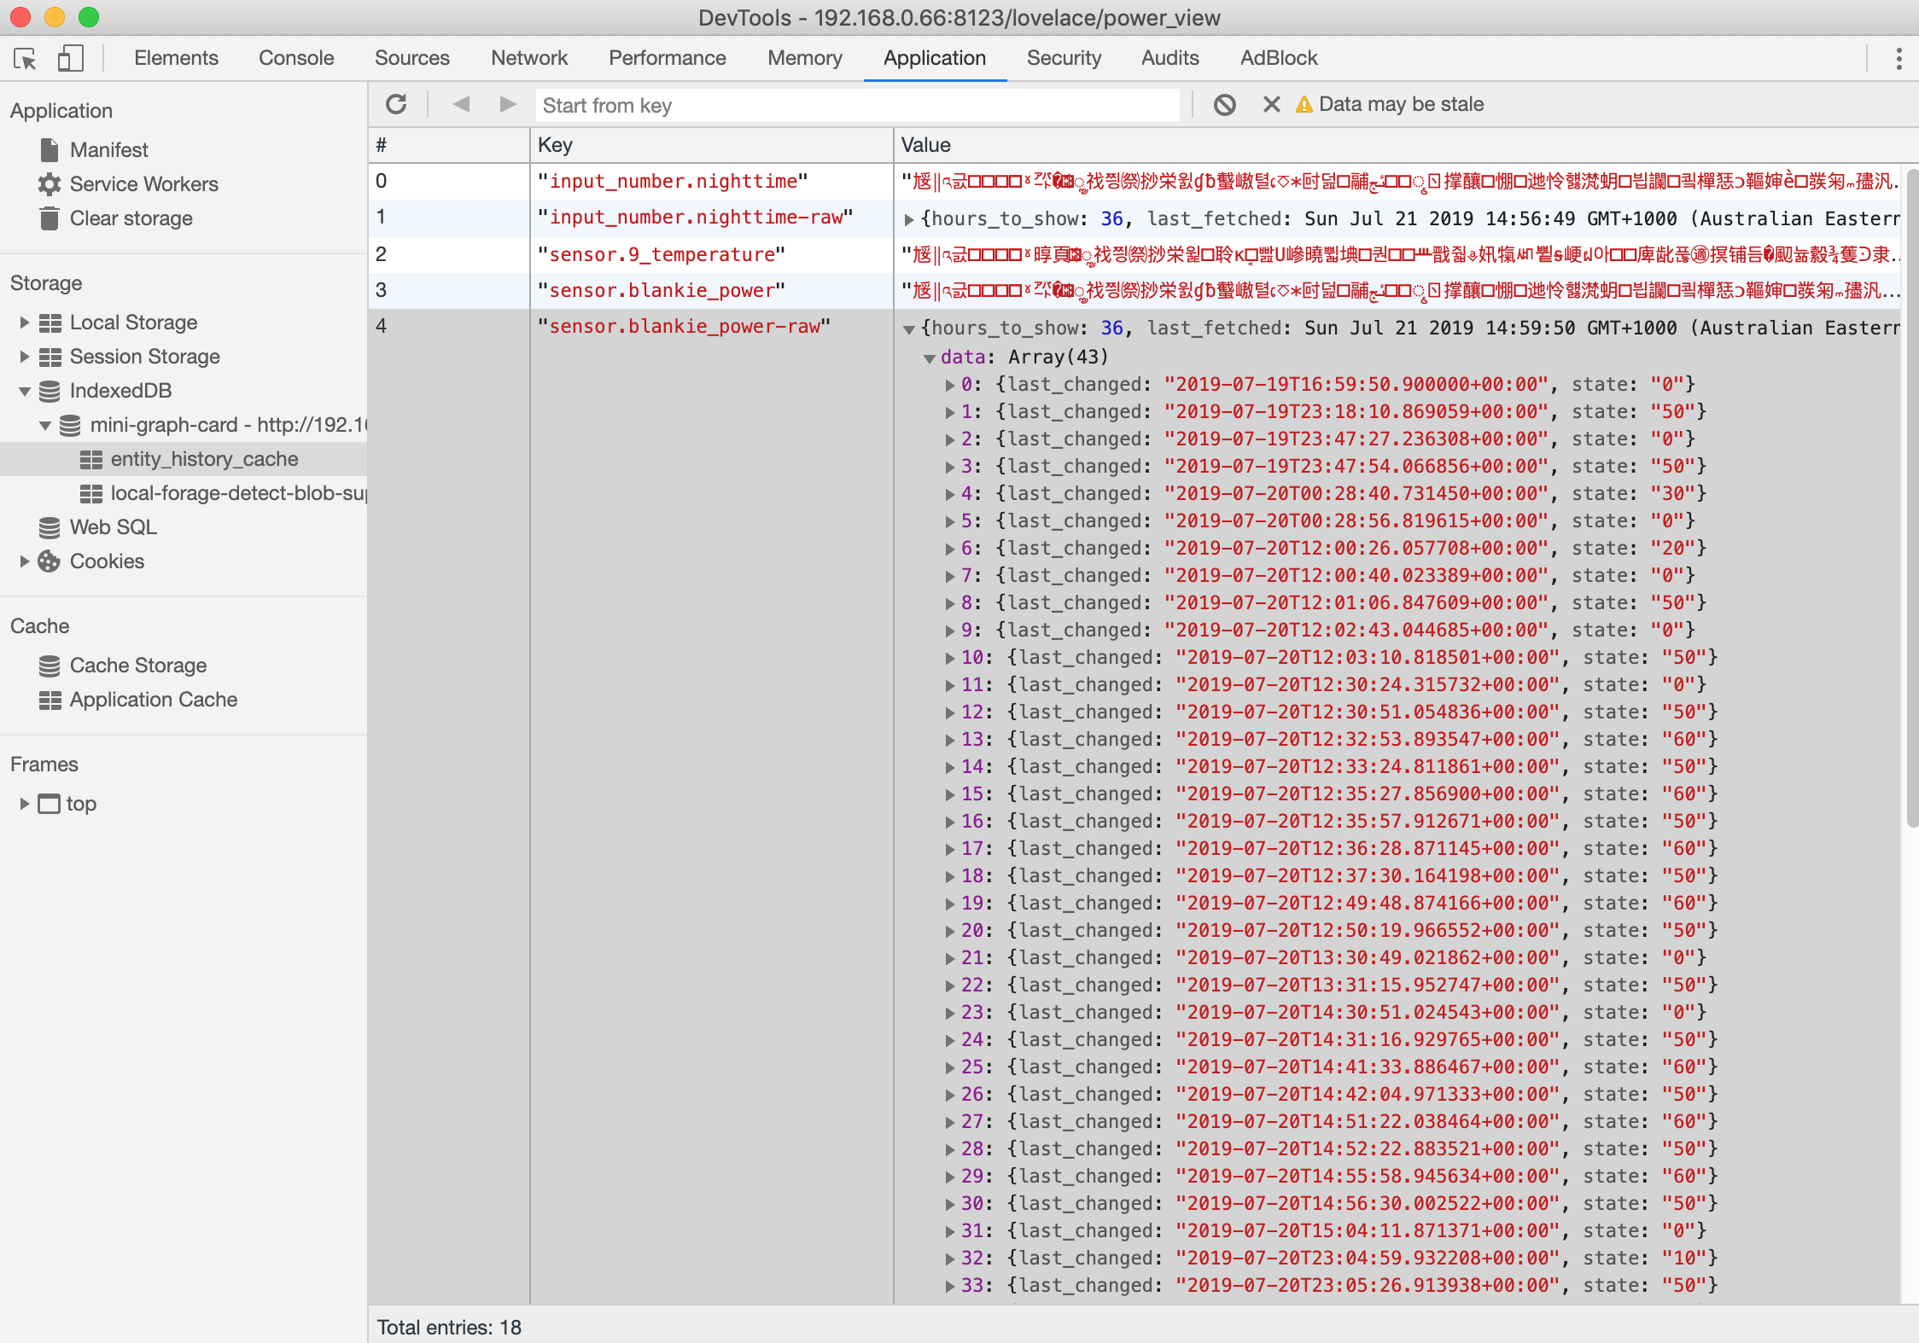Refresh the IndexedDB data view
Image resolution: width=1919 pixels, height=1343 pixels.
pyautogui.click(x=395, y=103)
